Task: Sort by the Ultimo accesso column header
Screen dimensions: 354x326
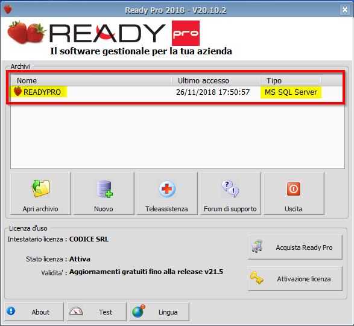Action: pos(217,81)
